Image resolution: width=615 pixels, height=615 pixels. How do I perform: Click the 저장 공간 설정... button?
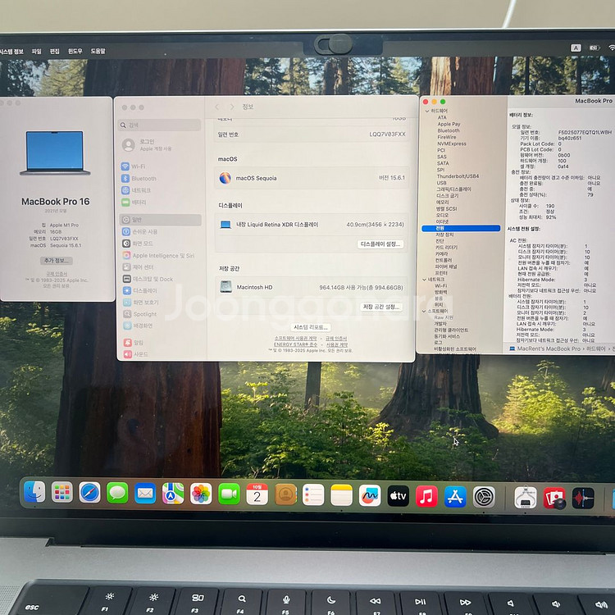[x=381, y=306]
